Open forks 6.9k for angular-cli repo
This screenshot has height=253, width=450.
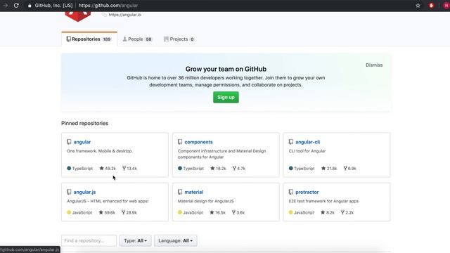click(350, 169)
